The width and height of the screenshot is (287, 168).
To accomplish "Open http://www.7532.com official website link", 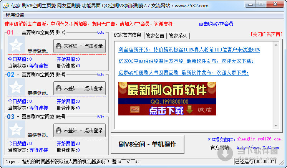I will coord(258,147).
